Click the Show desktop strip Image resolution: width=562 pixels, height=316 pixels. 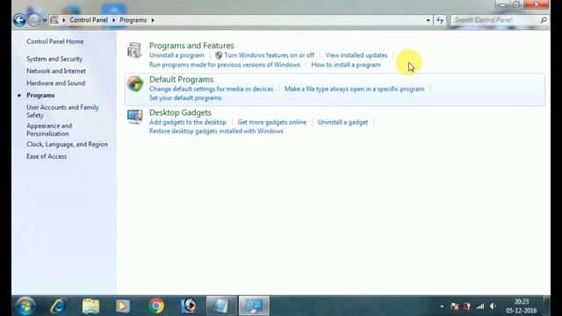547,305
